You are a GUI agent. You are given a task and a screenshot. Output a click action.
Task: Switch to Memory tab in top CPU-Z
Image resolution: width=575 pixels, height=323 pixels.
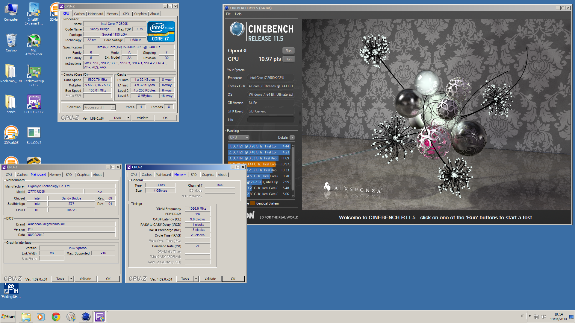(112, 14)
